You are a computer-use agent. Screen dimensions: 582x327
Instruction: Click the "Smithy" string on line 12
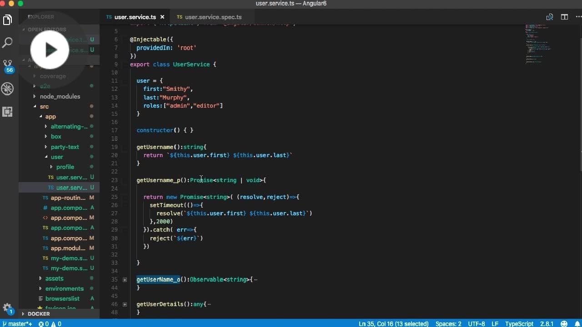[x=176, y=89]
